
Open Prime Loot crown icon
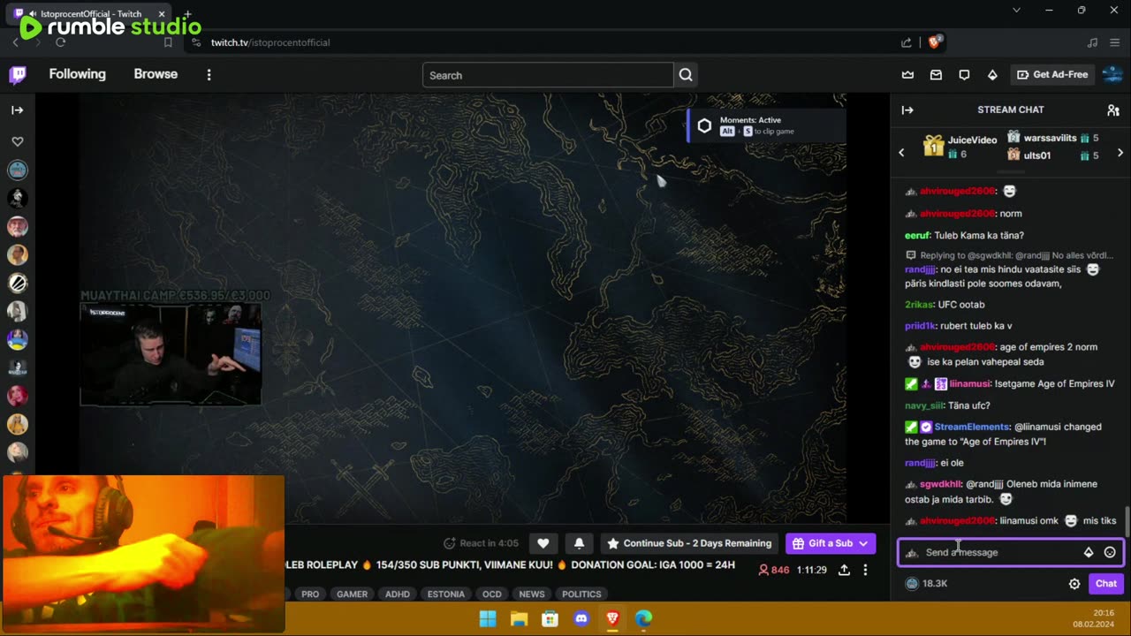pos(907,75)
